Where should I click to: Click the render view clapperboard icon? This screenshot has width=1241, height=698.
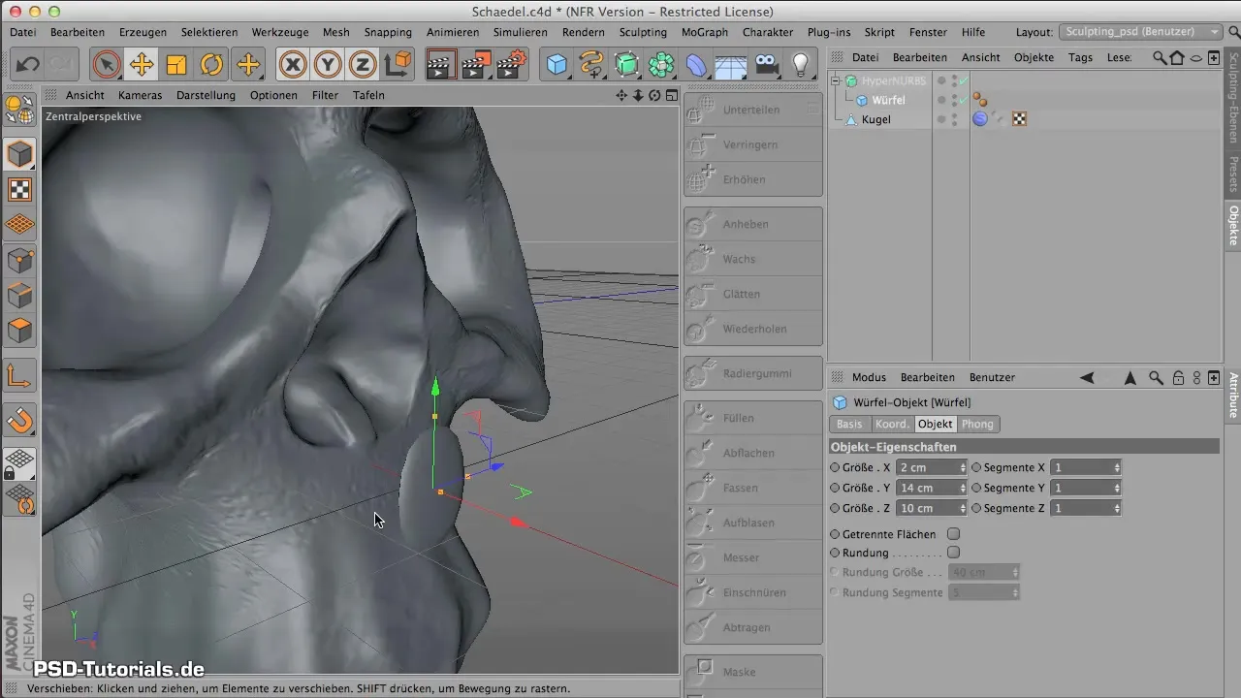pos(440,65)
